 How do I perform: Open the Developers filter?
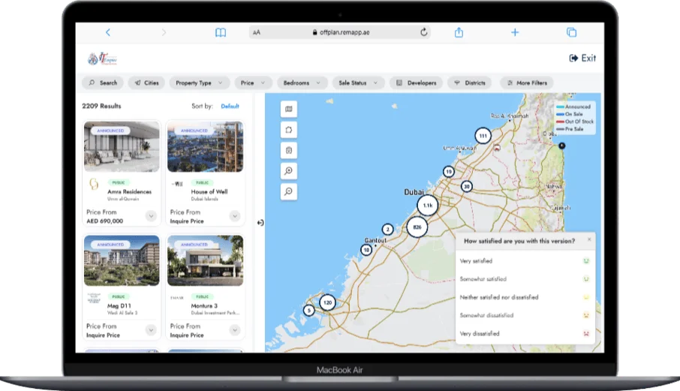[416, 83]
